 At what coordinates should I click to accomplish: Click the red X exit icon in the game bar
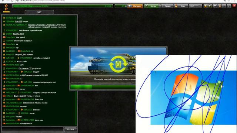[x=234, y=6]
